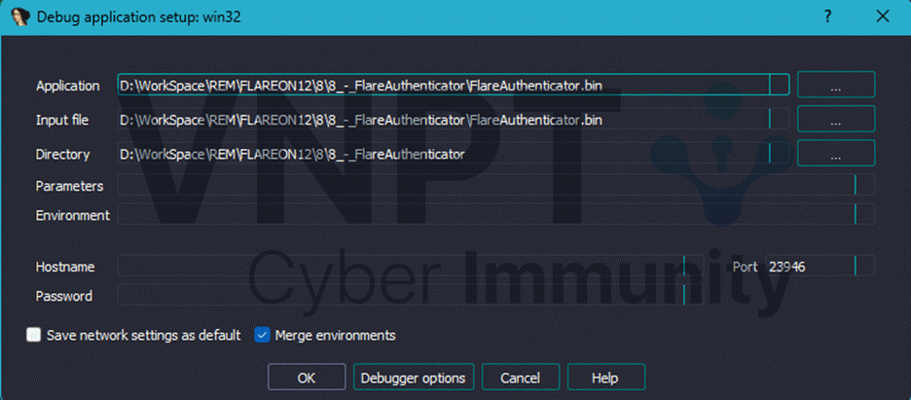Browse for the Input file
The image size is (911, 400).
(x=835, y=120)
